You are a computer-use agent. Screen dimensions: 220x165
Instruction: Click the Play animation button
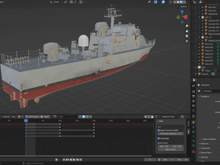74,159
